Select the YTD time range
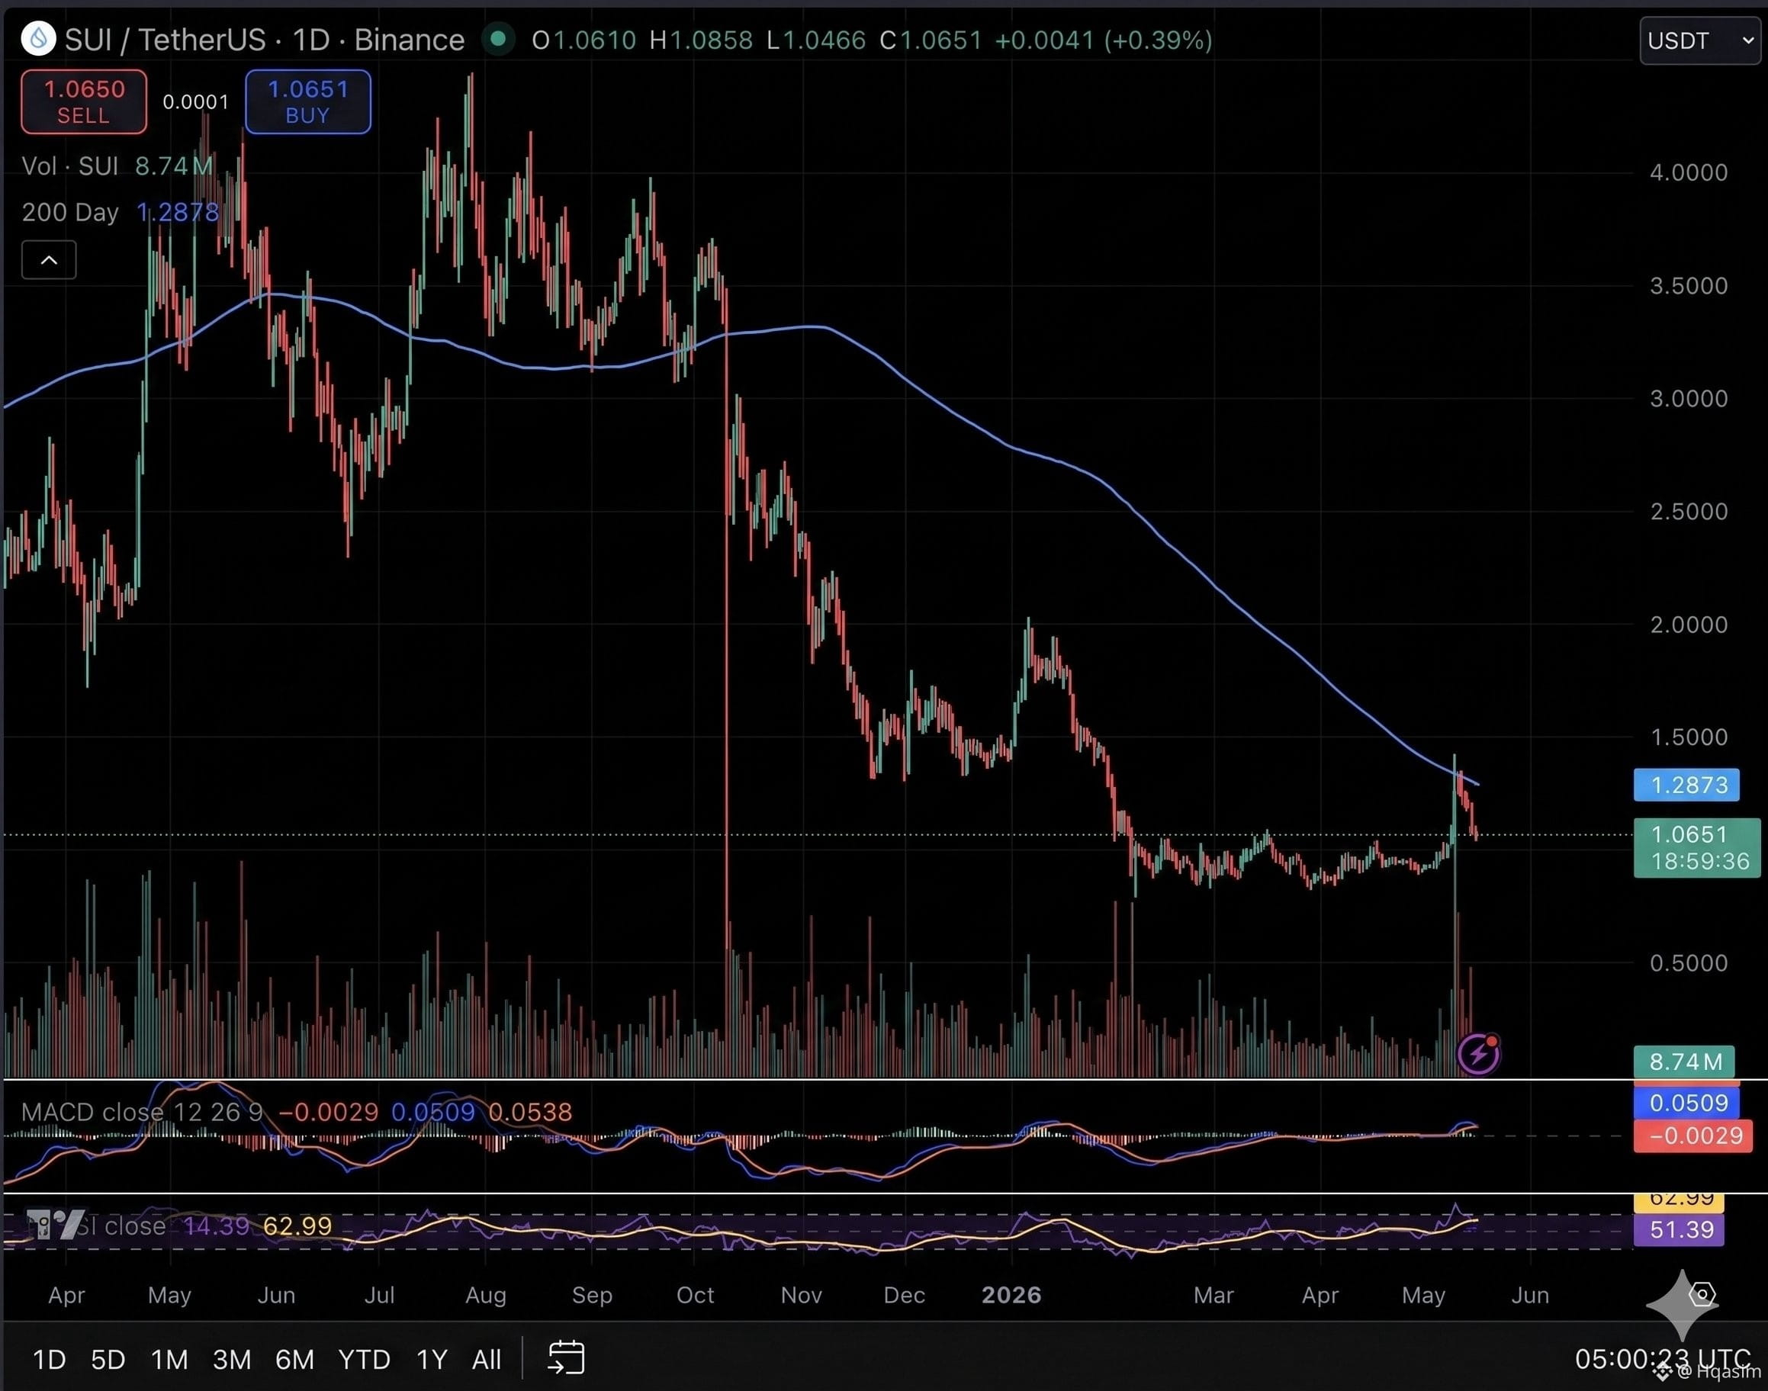The image size is (1768, 1391). pyautogui.click(x=364, y=1359)
